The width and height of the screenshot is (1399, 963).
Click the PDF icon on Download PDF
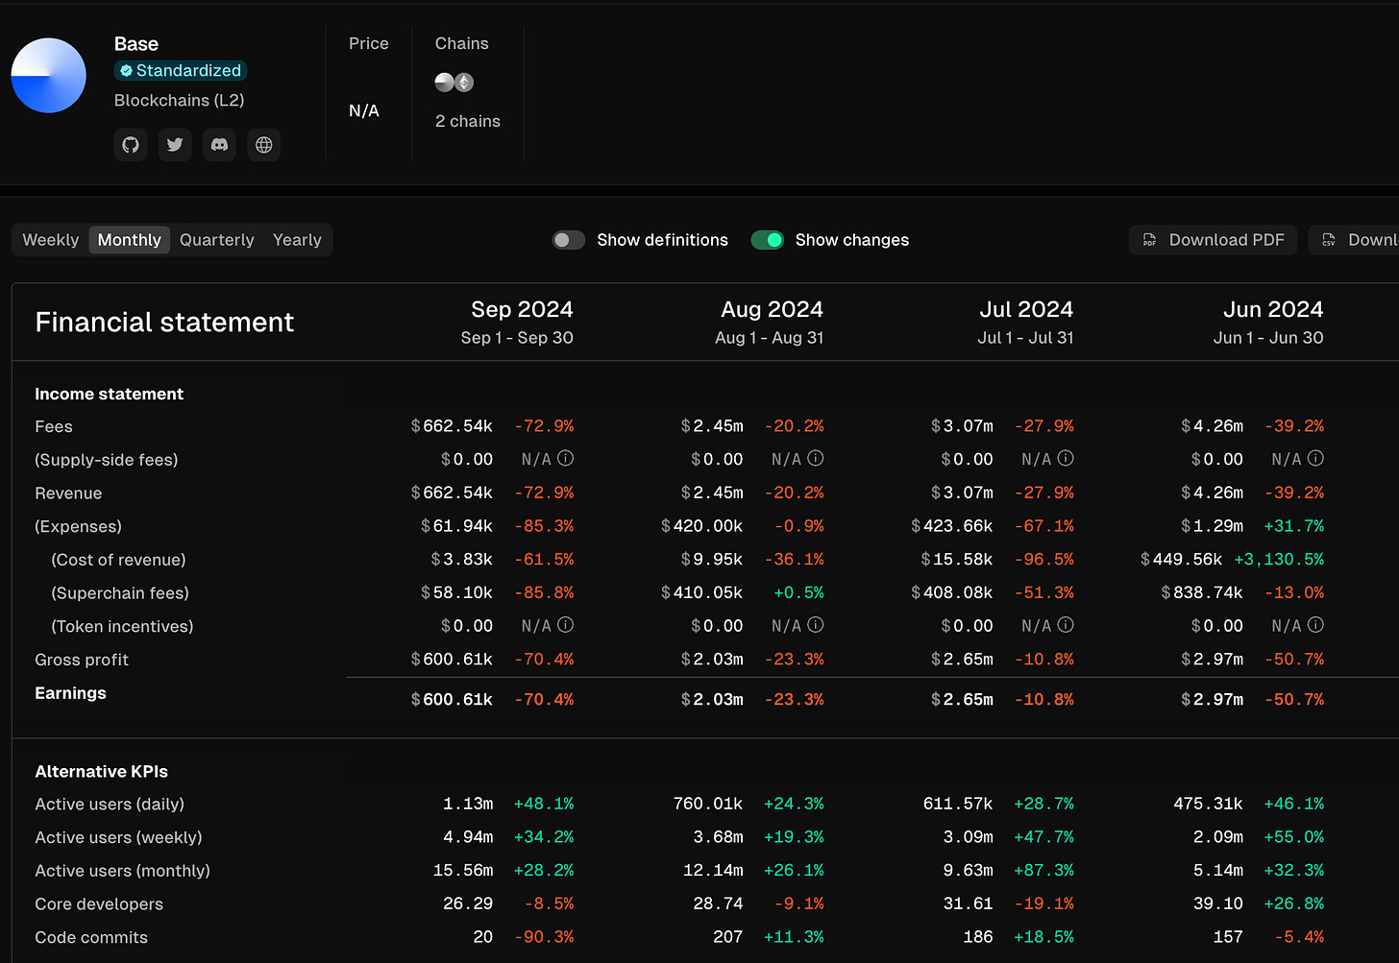point(1149,240)
